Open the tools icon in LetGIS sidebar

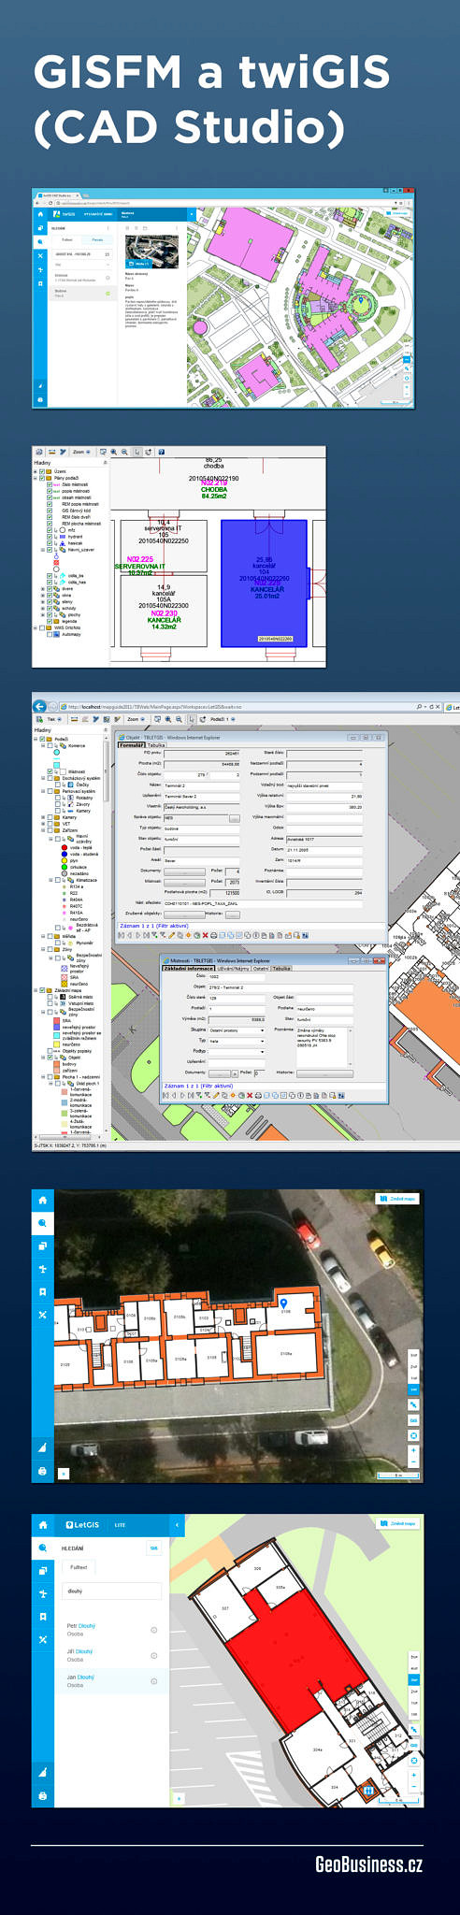pos(43,1639)
